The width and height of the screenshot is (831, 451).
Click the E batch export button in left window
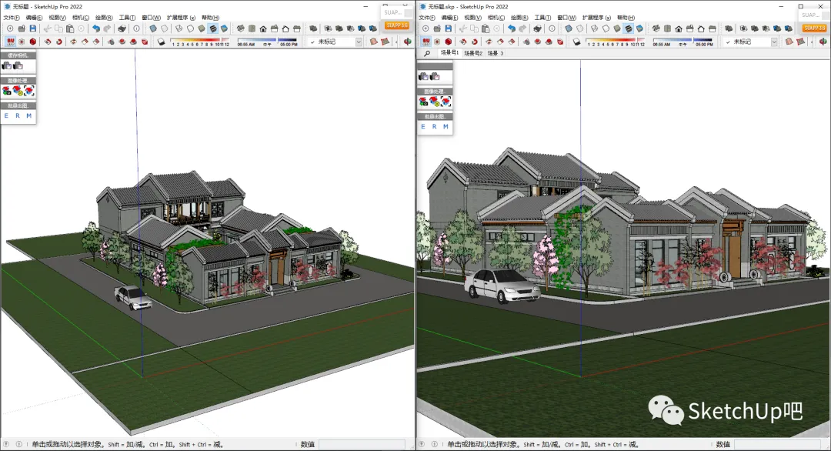[x=6, y=115]
